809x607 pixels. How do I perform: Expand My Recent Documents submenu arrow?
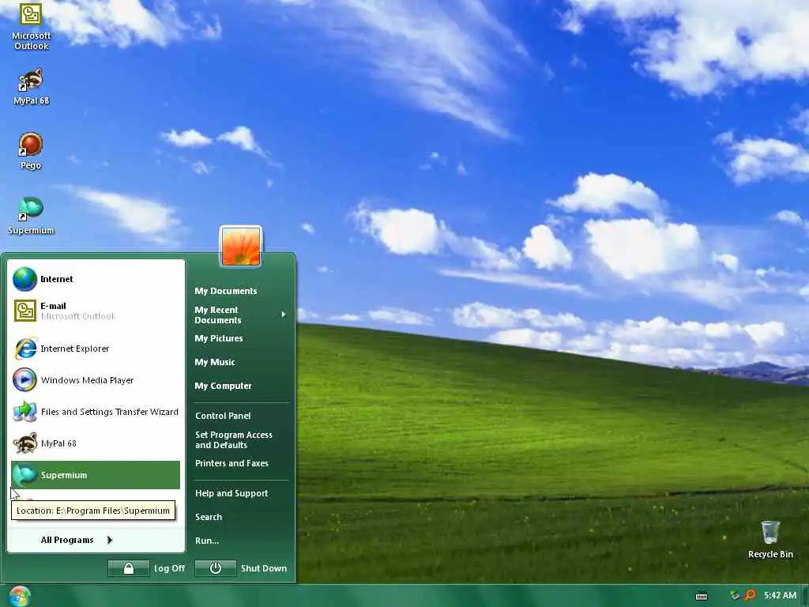pos(284,314)
